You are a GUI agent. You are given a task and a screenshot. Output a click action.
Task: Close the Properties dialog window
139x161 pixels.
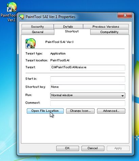click(x=125, y=16)
